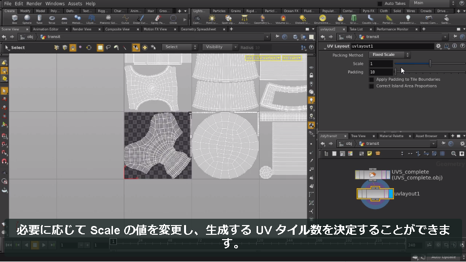Viewport: 466px width, 262px height.
Task: Toggle display flag on UVS_complete node
Action: 388,175
